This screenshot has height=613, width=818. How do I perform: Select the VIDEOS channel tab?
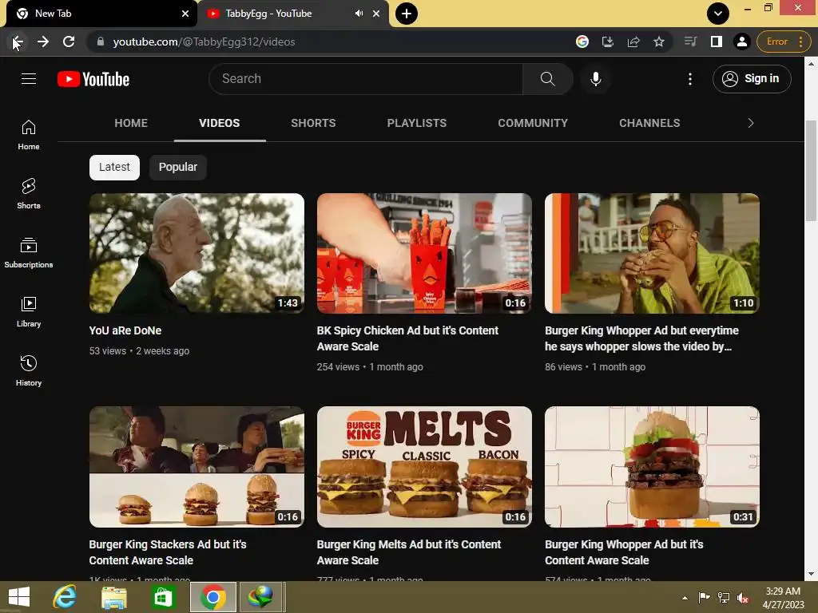pyautogui.click(x=220, y=123)
